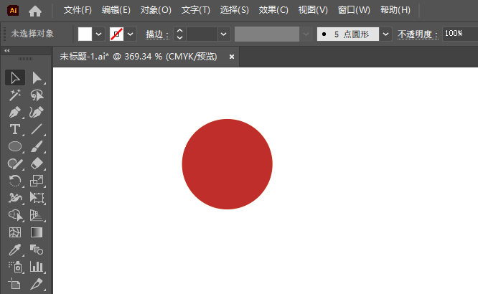
Task: Expand the fill color dropdown arrow
Action: 98,34
